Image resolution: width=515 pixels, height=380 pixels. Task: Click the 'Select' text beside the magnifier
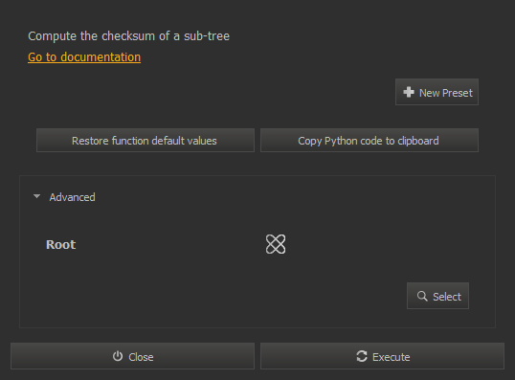[447, 297]
